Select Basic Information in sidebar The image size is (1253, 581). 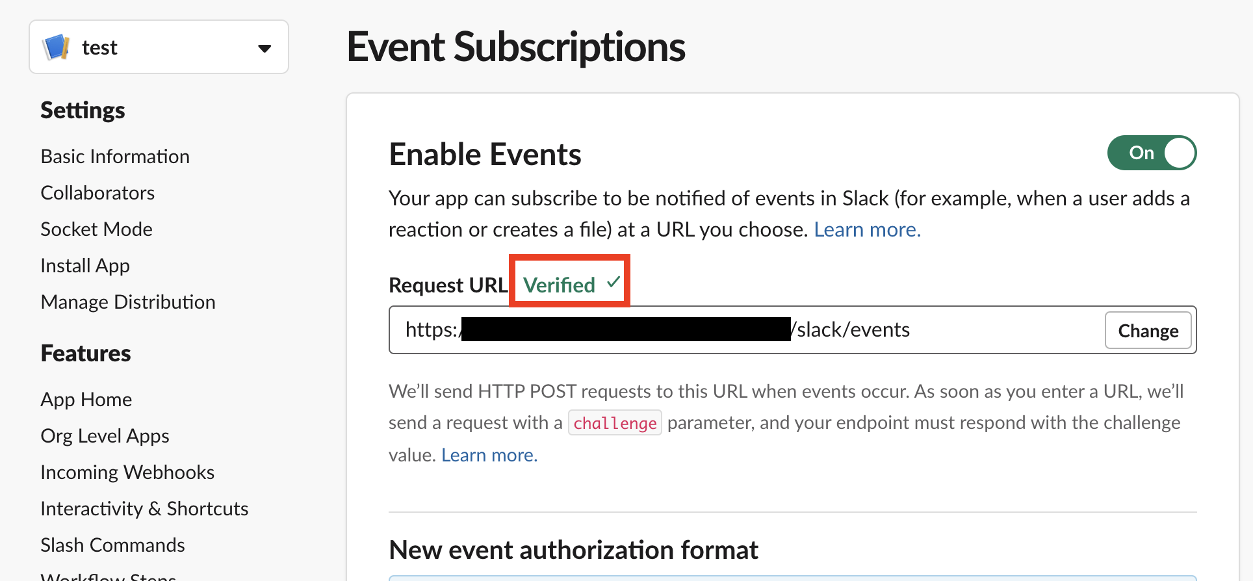(115, 156)
